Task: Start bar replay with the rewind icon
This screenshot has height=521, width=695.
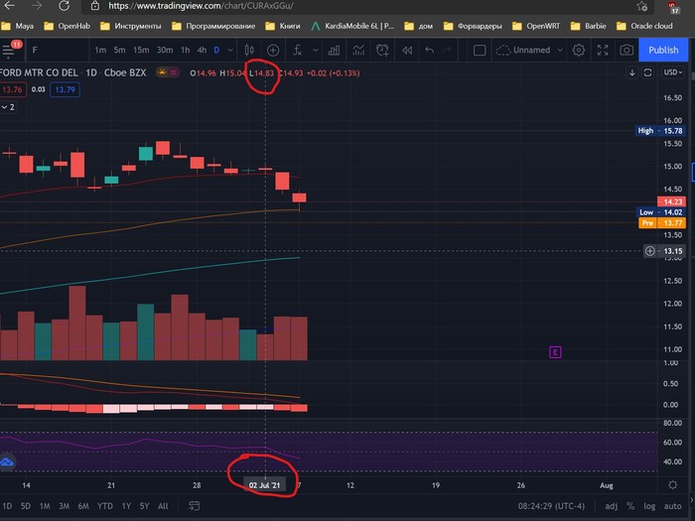Action: coord(407,50)
